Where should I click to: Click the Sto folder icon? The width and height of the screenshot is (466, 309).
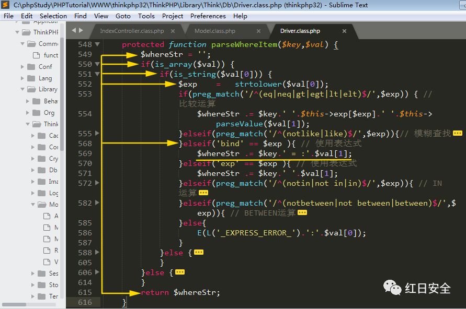42,285
